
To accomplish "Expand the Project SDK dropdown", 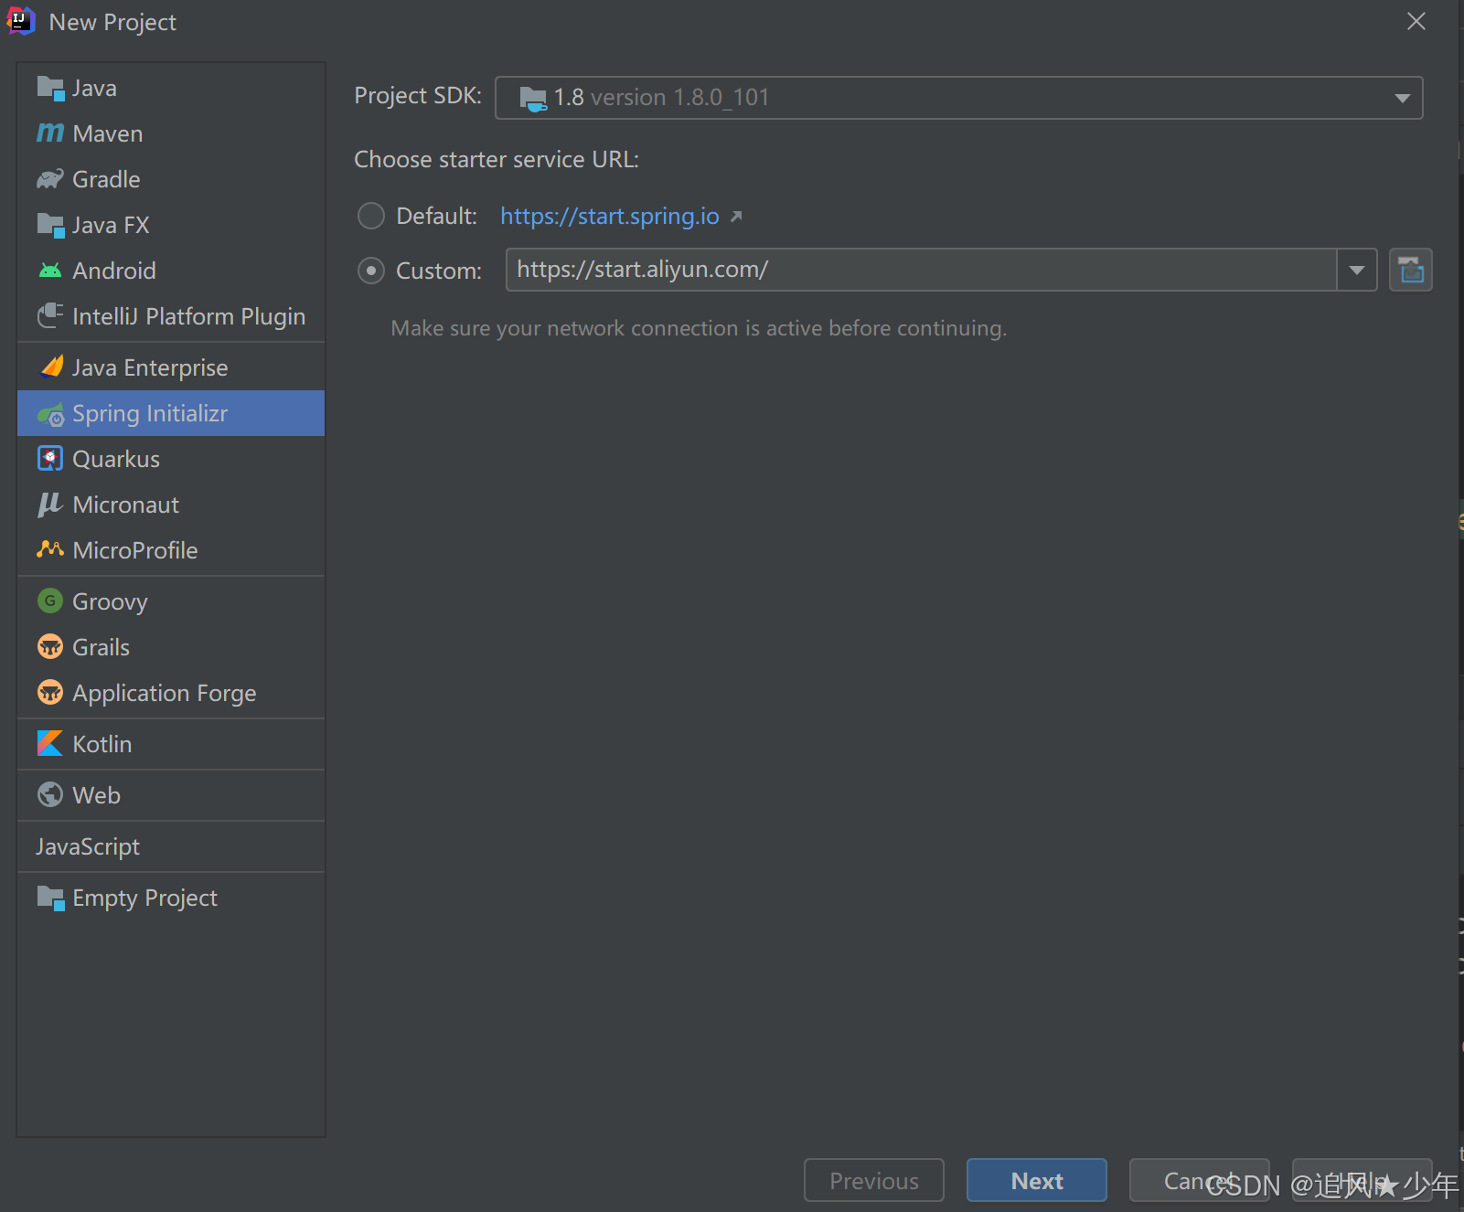I will (1402, 98).
